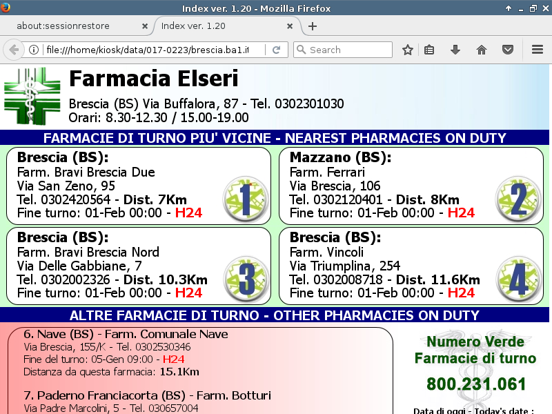
Task: Save page to Pocket icon
Action: click(x=507, y=50)
